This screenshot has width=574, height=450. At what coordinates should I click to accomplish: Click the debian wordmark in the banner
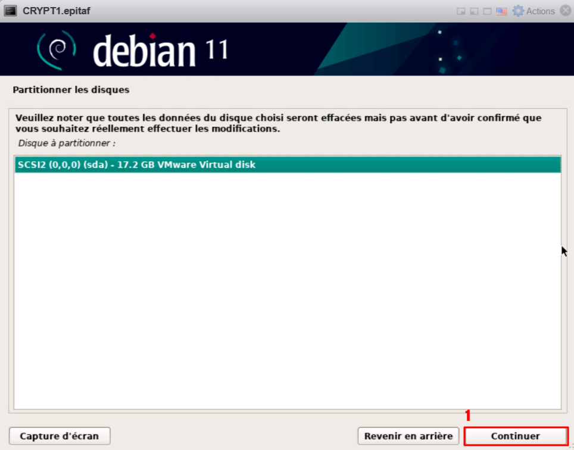coord(144,51)
